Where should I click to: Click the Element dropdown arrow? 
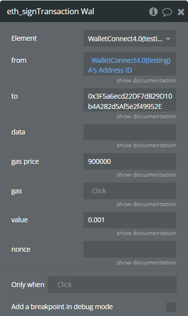tap(168, 39)
